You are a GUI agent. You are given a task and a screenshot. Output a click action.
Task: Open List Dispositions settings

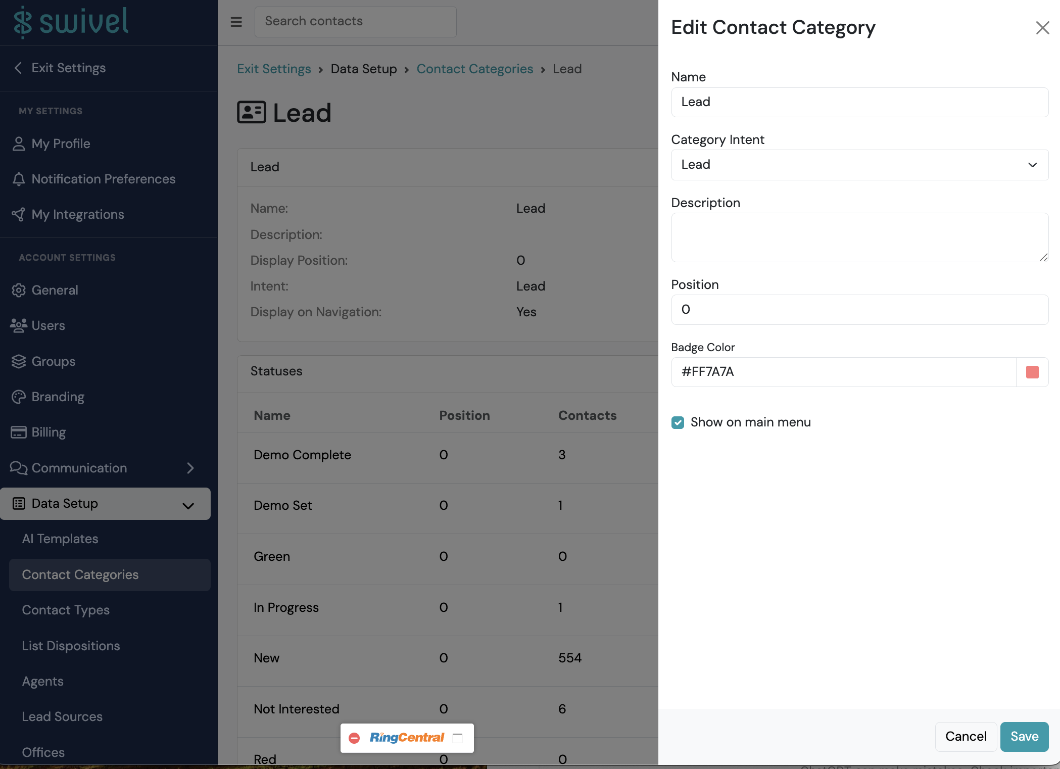71,646
